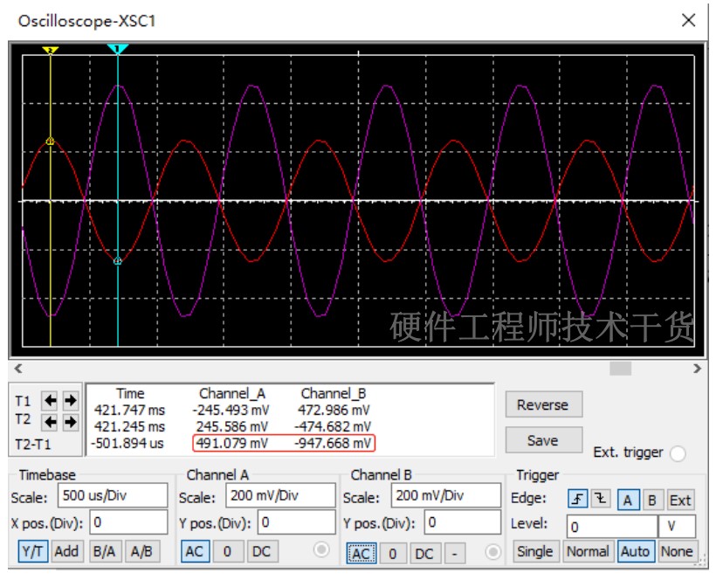This screenshot has width=723, height=580.
Task: Enable the Ext. trigger radio button
Action: (x=678, y=453)
